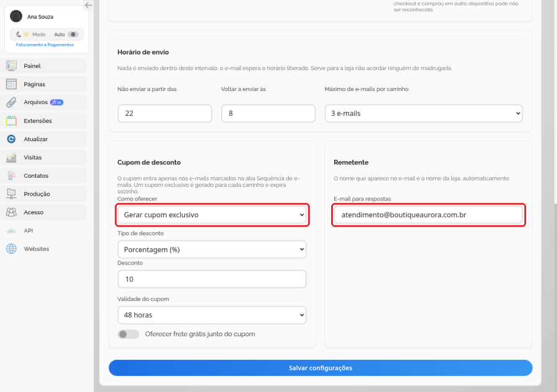This screenshot has width=557, height=392.
Task: Click the API cloud icon
Action: 11,230
